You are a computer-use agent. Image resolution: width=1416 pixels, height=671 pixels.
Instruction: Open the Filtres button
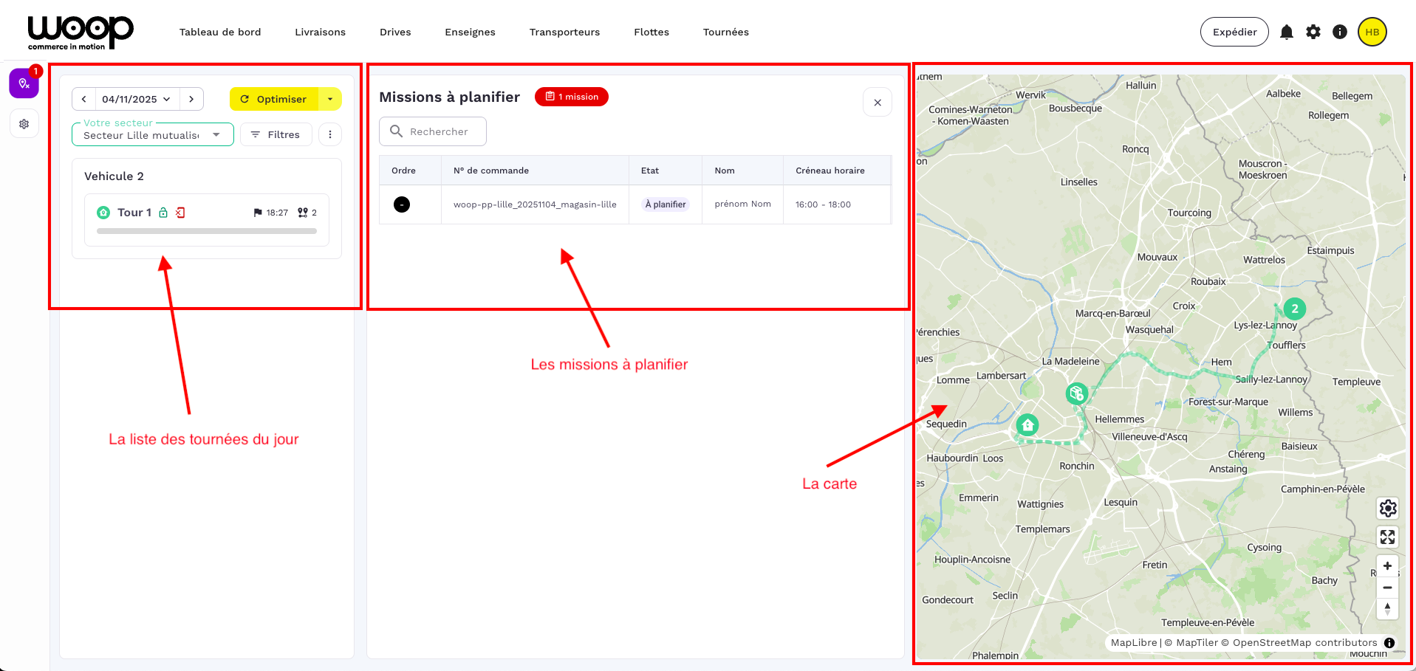276,134
